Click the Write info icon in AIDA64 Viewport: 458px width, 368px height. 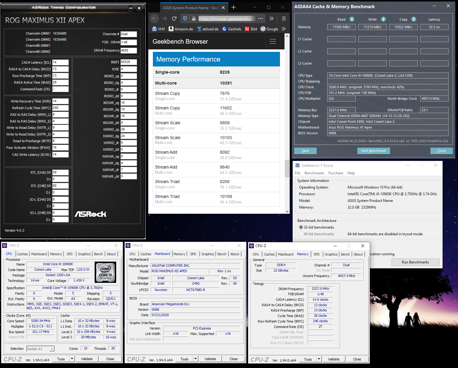[x=383, y=19]
